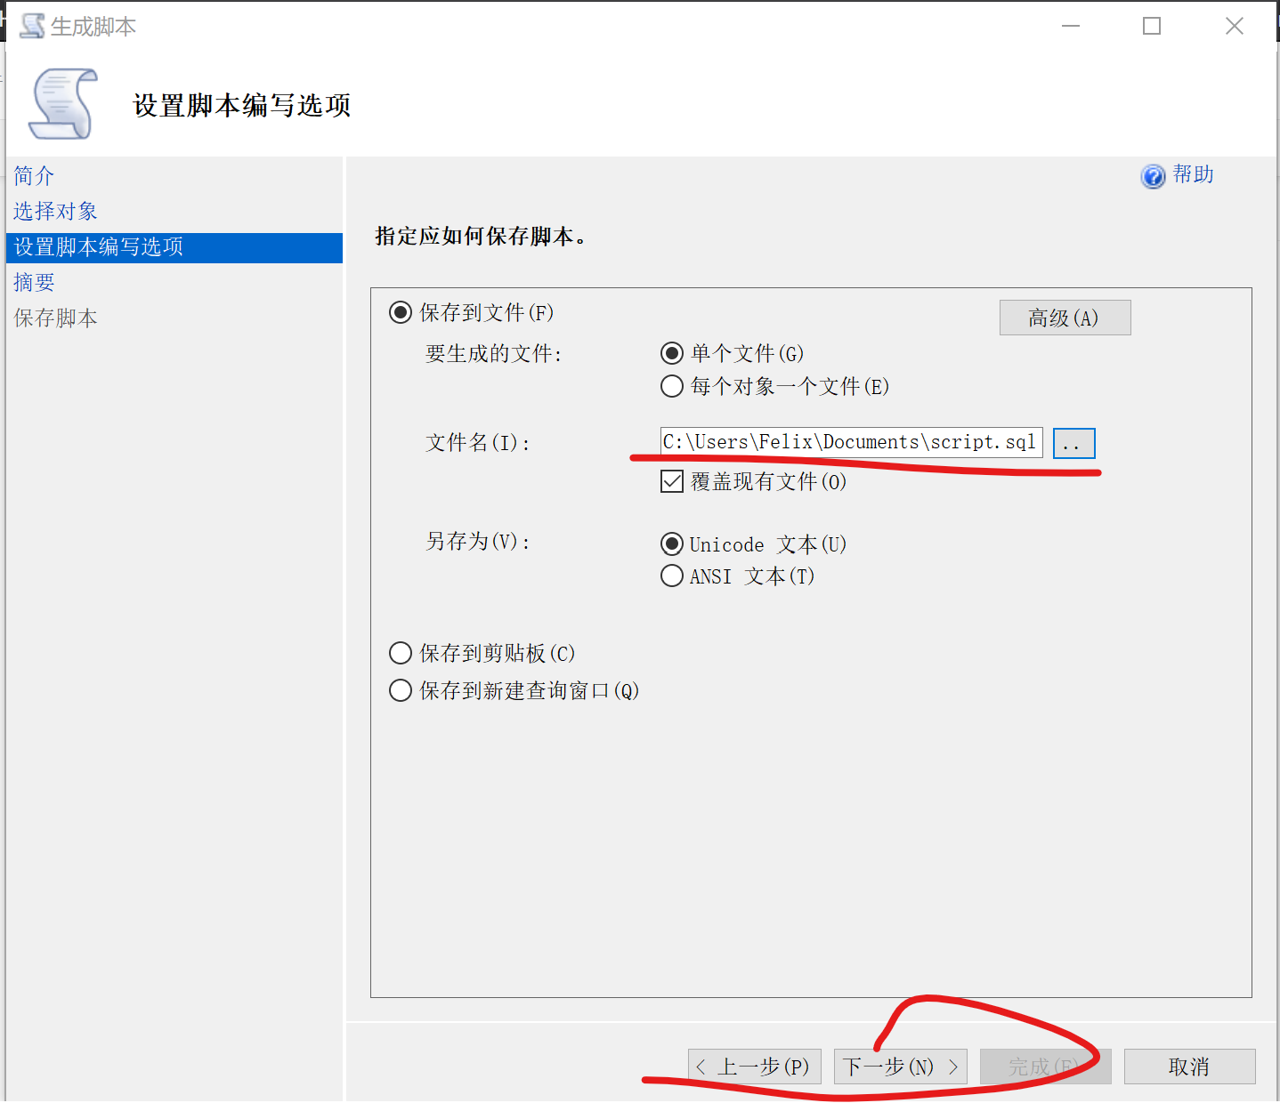Open the 简介 wizard page
This screenshot has height=1103, width=1280.
[x=34, y=176]
